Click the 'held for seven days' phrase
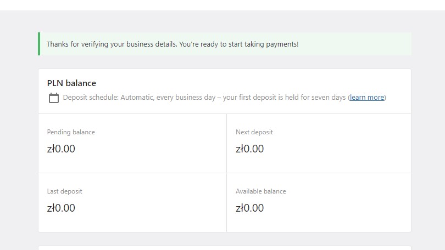Screen dimensions: 445x250 315,98
